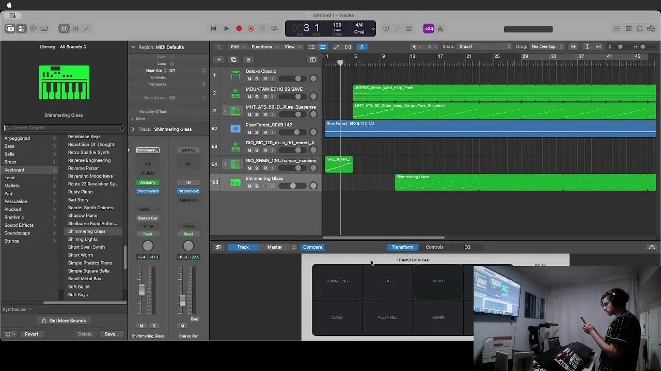Expand the More section in inspector

[x=133, y=119]
